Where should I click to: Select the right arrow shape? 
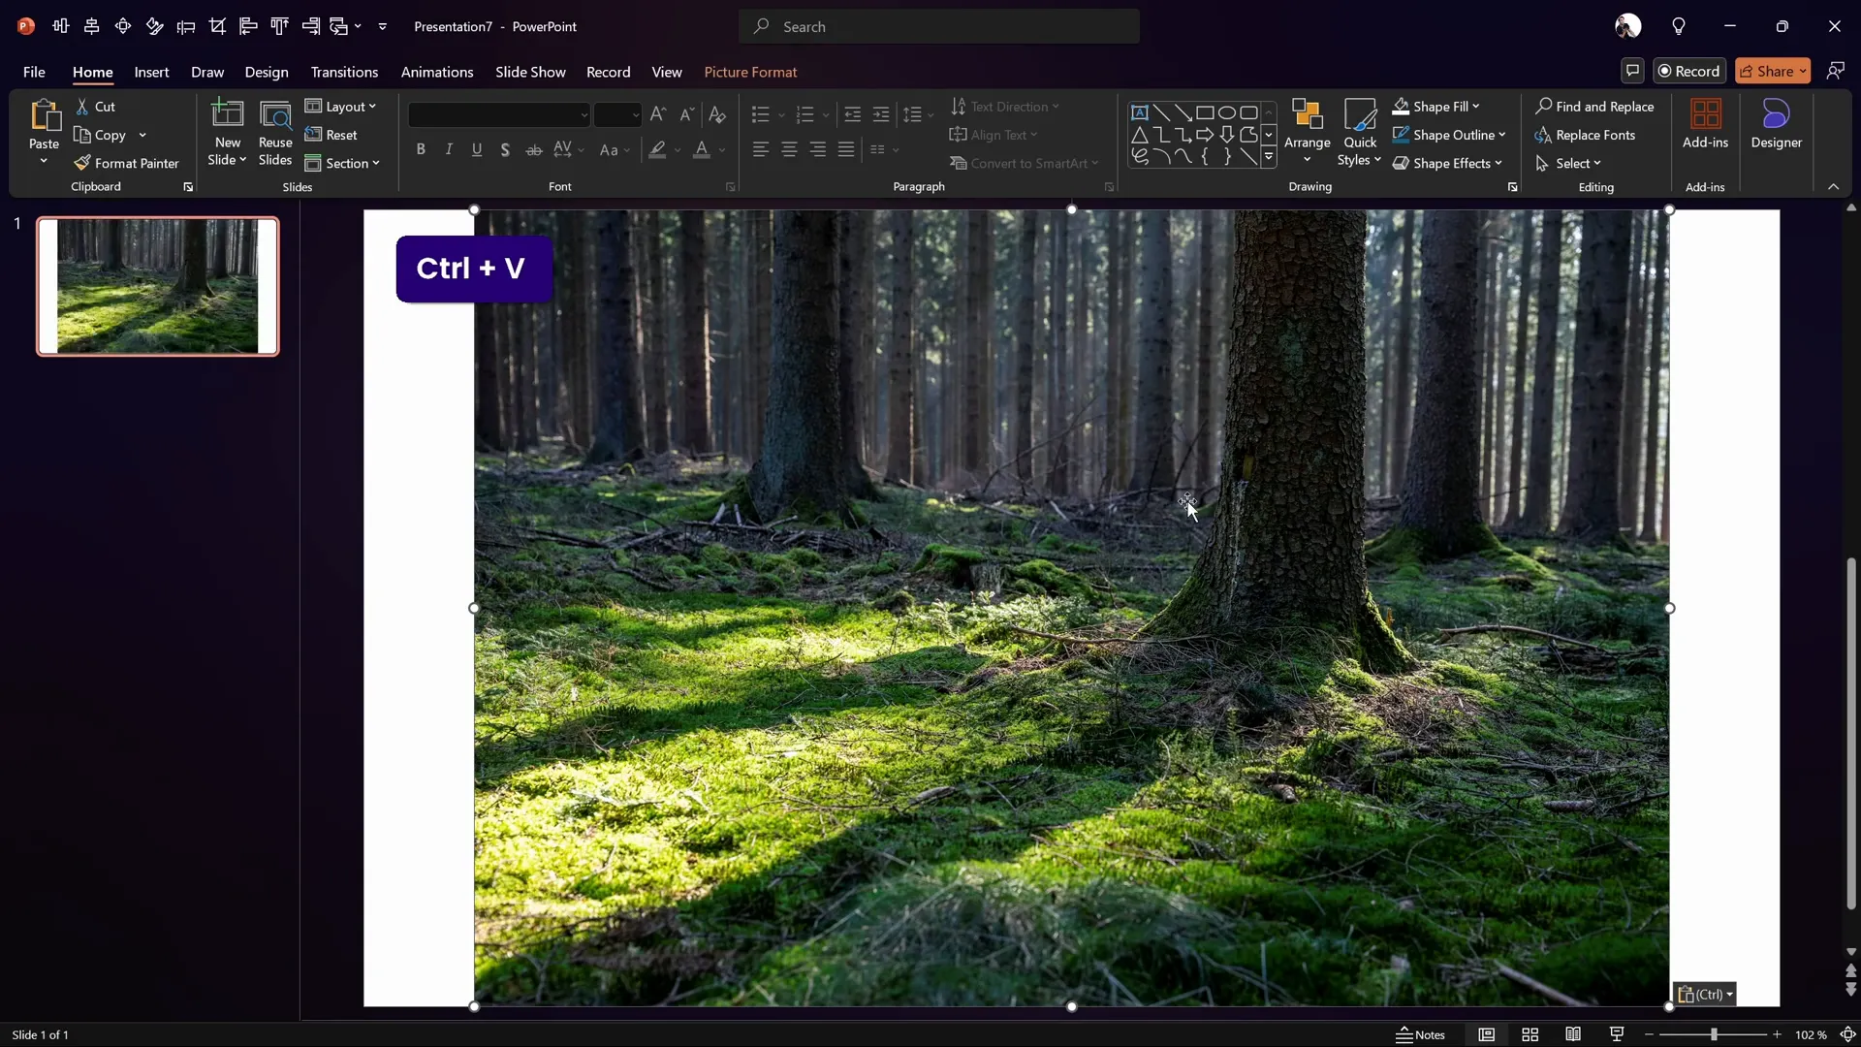point(1205,135)
